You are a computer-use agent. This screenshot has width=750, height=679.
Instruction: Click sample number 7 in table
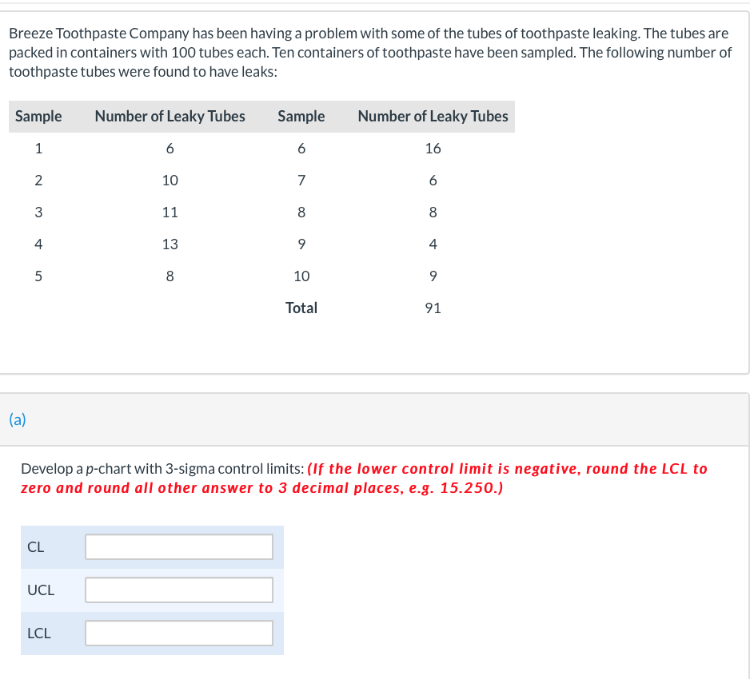301,181
